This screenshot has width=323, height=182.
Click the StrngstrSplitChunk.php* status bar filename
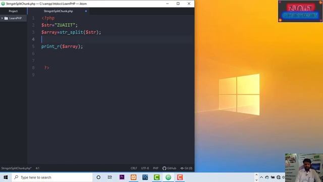17,168
